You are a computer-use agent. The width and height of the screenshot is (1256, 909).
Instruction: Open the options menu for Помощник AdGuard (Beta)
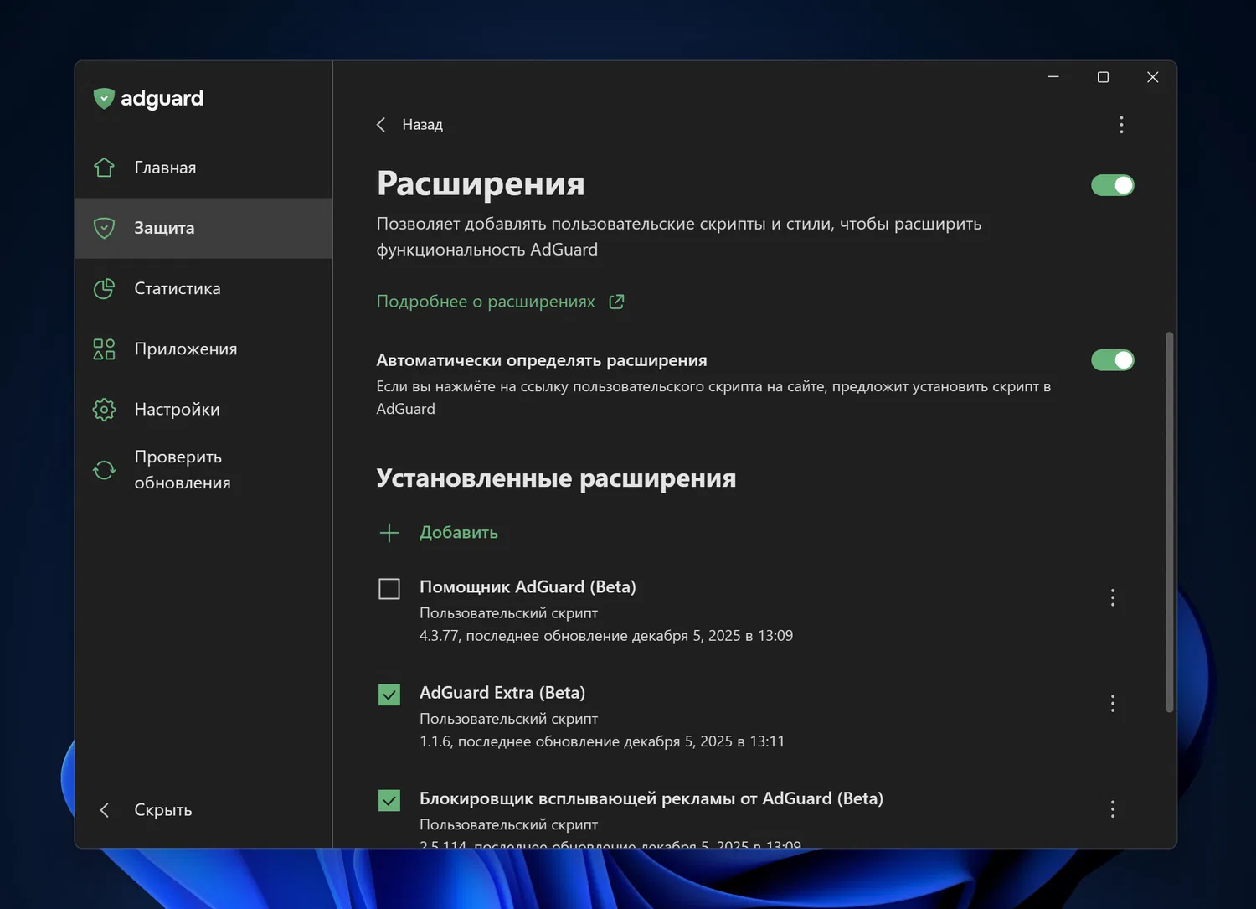coord(1113,597)
